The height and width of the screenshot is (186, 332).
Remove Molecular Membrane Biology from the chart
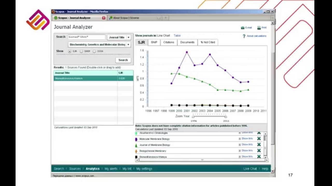coord(259,139)
